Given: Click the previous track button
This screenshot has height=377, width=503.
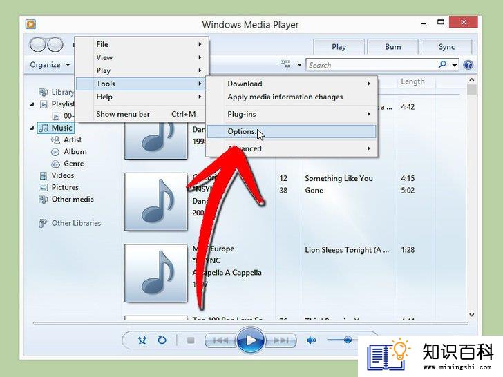Looking at the screenshot, I should coord(220,340).
